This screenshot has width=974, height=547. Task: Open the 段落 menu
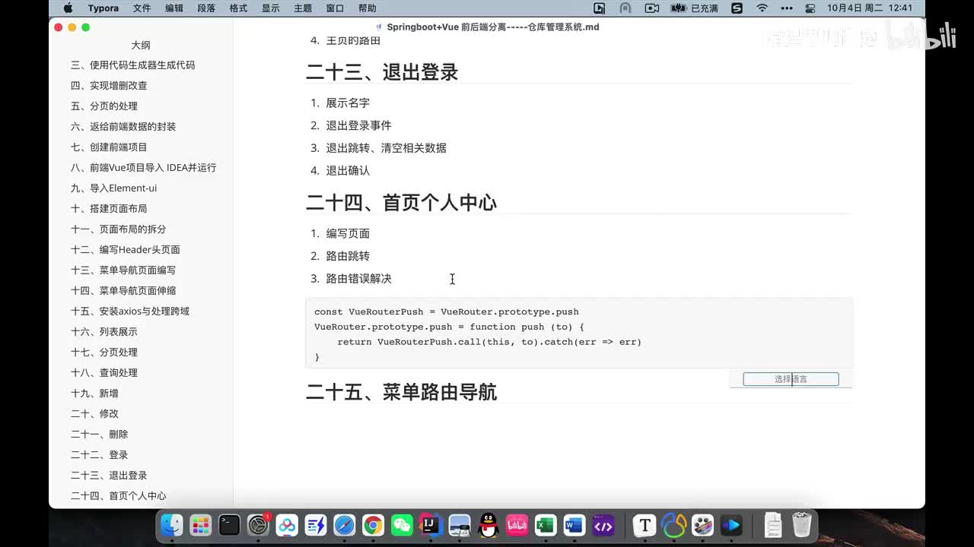(x=206, y=8)
